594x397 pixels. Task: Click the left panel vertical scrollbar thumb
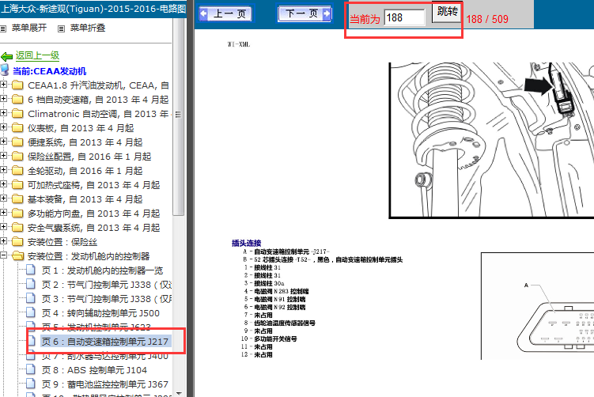[x=178, y=117]
